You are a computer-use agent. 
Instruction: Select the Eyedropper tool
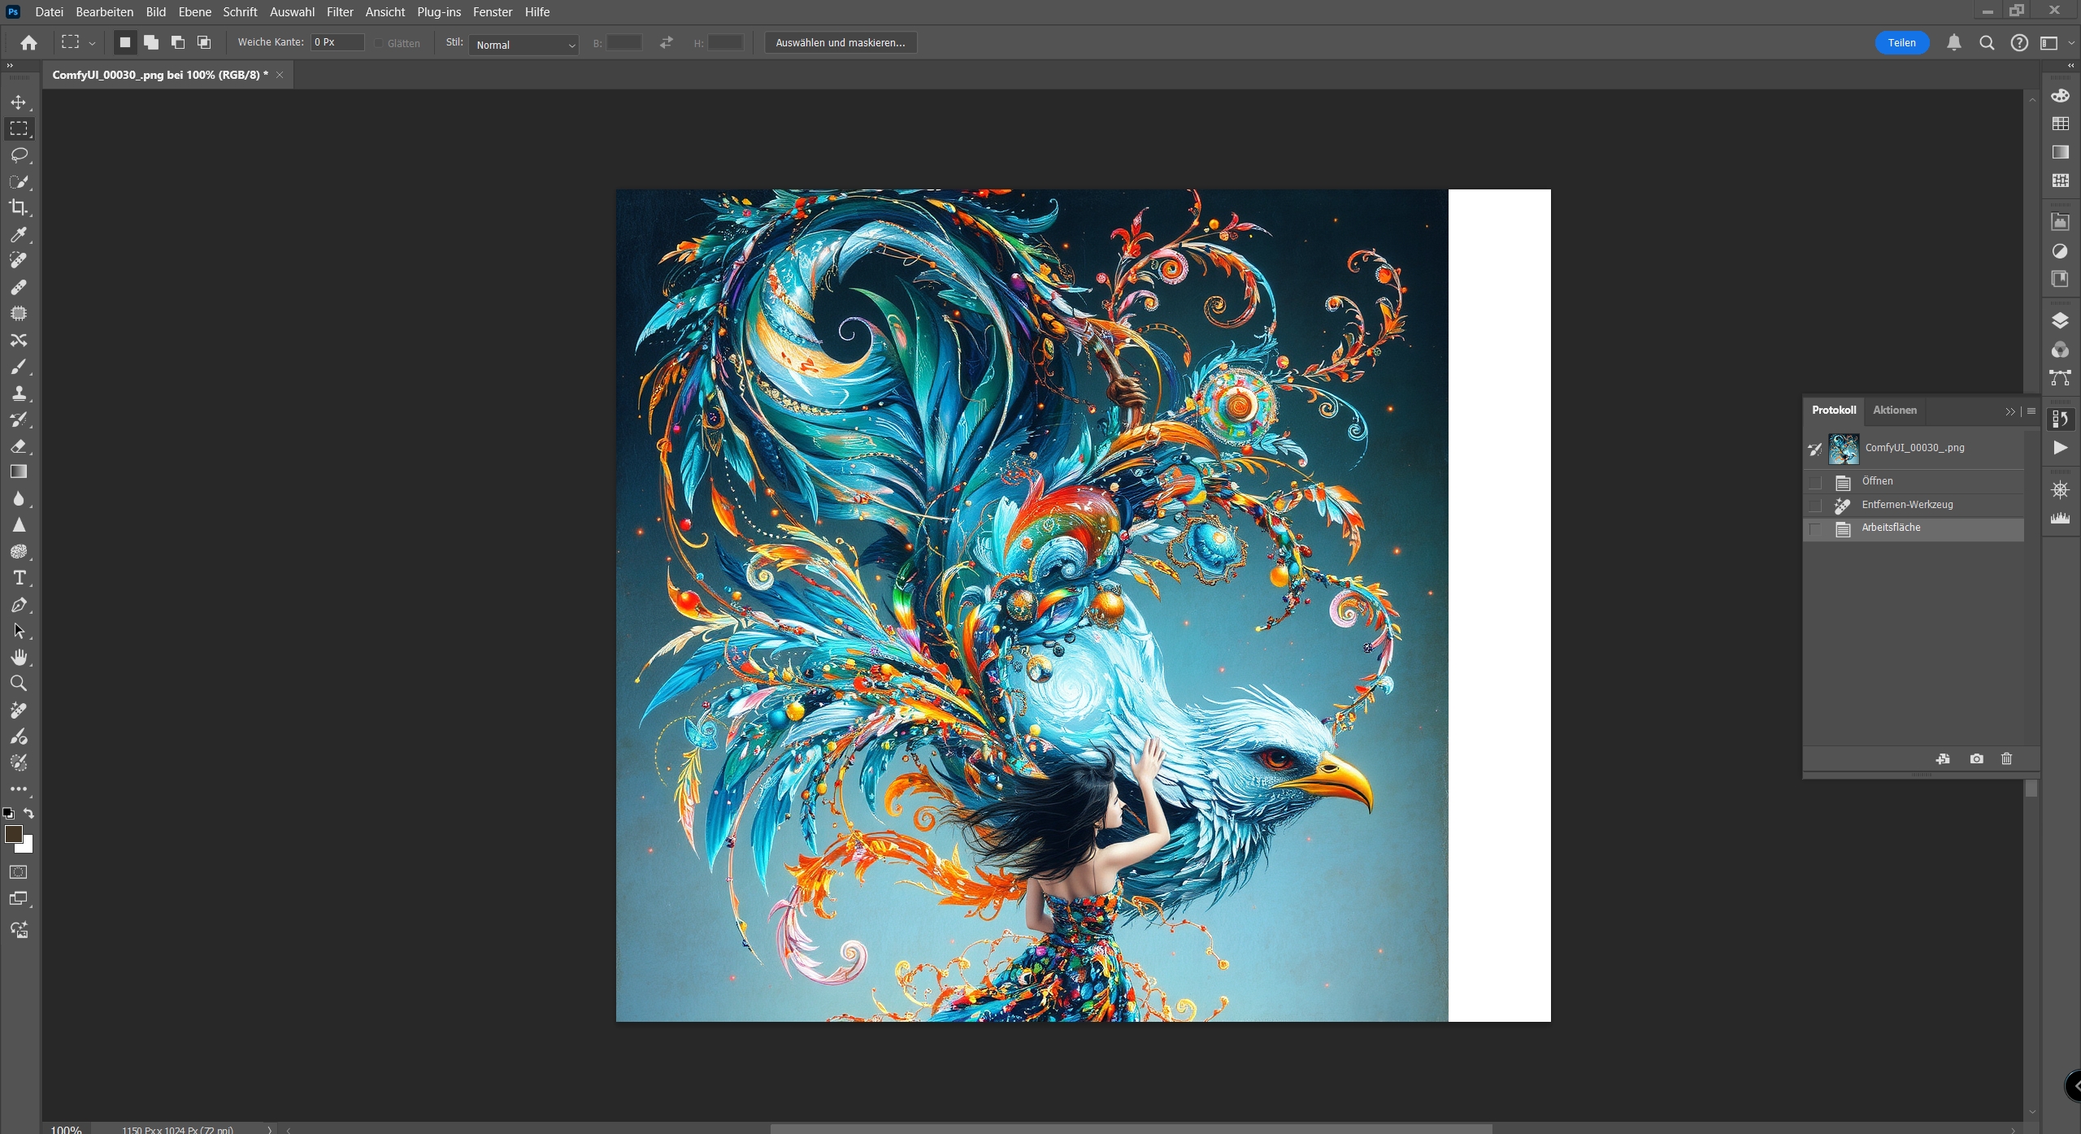(19, 234)
